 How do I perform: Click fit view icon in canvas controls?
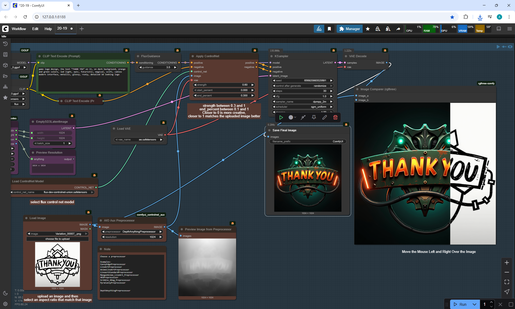(x=507, y=282)
